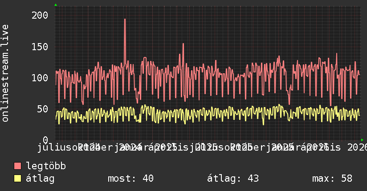Click the green arrow at end of x-axis
The image size is (367, 191).
coord(362,140)
